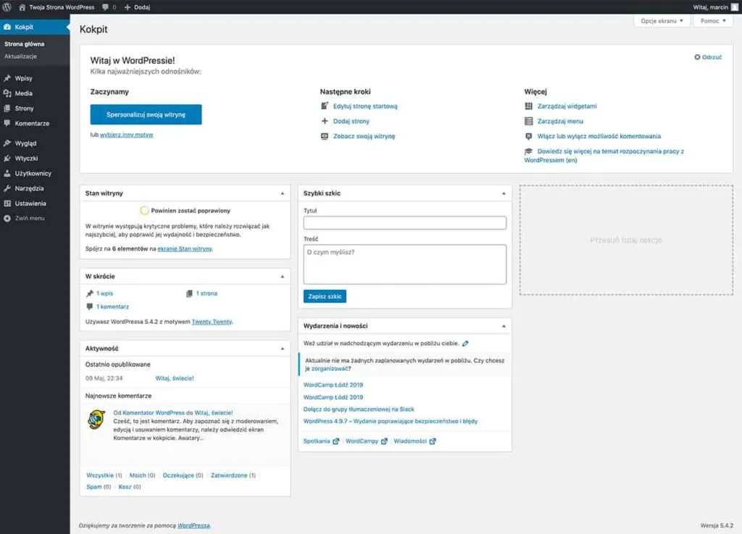Screen dimensions: 742x534
Task: Collapse the Wydarzenia i nowości panel
Action: 504,325
